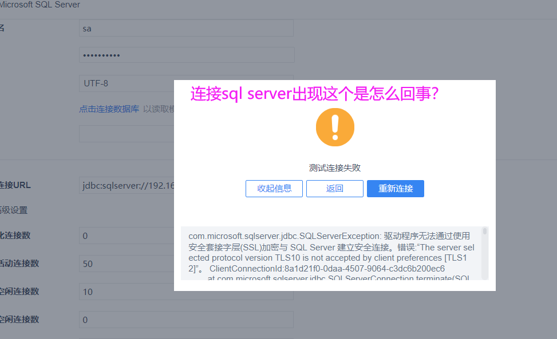
Task: Click the jdbc:sqlserver connection URL field
Action: [127, 185]
